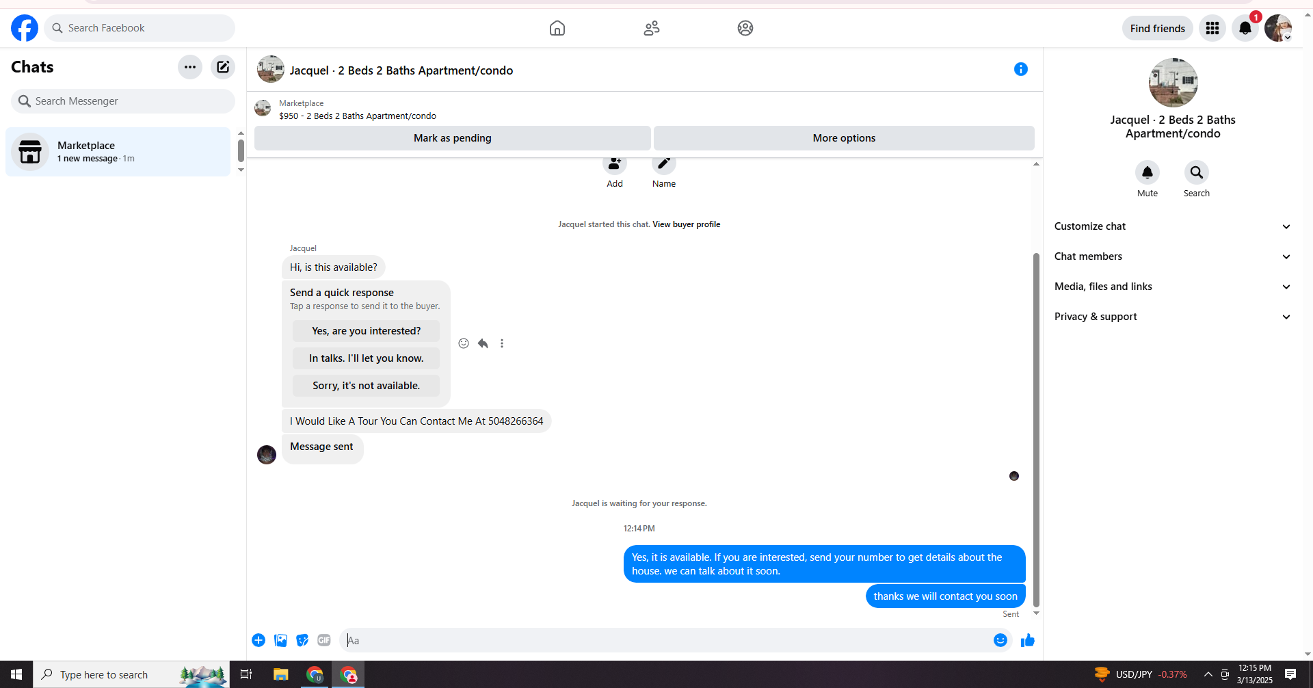Viewport: 1313px width, 688px height.
Task: Open the account profile picture menu
Action: coord(1277,28)
